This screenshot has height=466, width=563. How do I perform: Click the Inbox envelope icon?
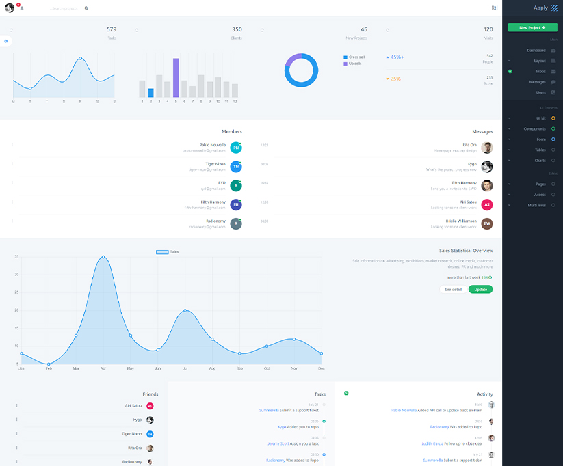point(553,71)
